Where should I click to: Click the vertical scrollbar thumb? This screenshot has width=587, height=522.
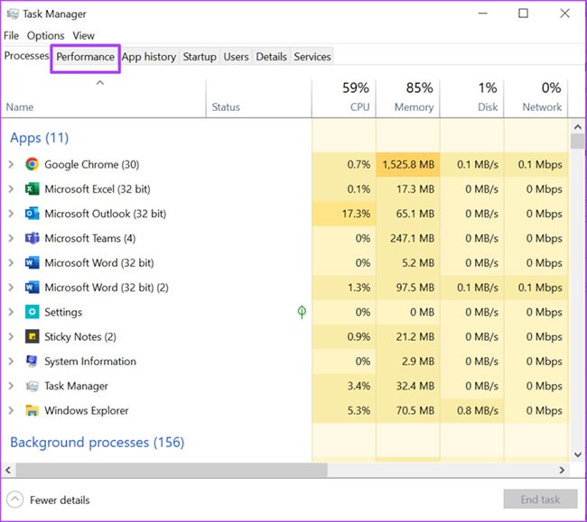(578, 142)
